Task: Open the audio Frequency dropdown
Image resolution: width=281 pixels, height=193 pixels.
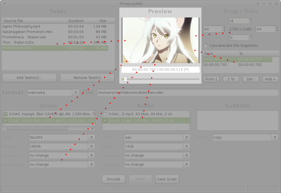Action: point(186,156)
